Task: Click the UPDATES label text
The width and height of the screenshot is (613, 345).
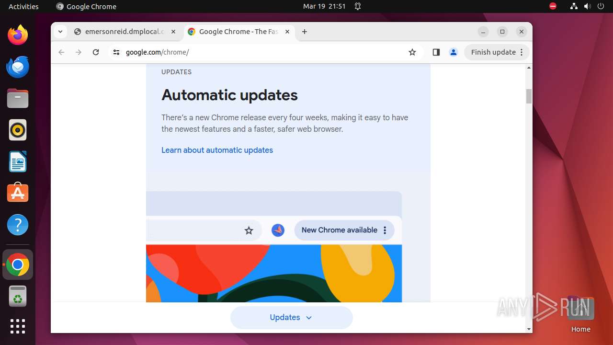Action: 176,72
